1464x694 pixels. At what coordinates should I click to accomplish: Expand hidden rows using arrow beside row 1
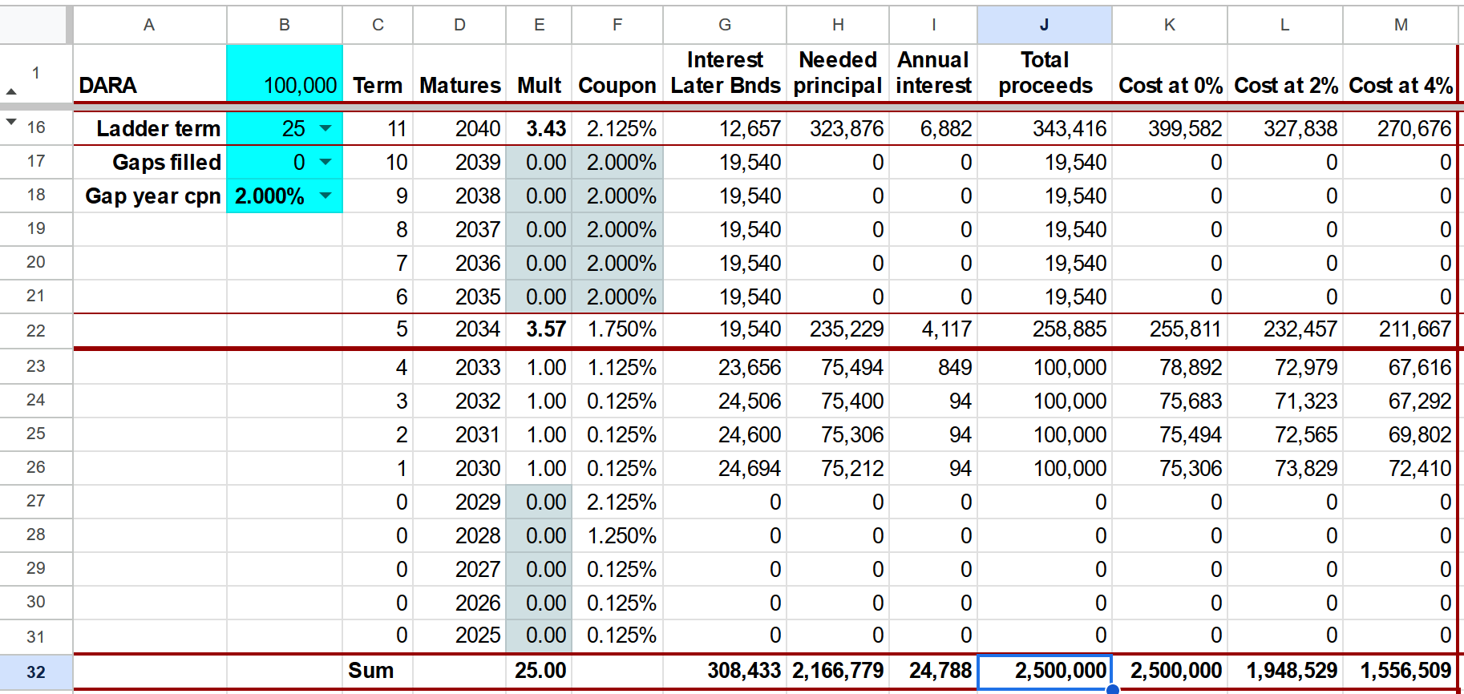click(x=11, y=91)
